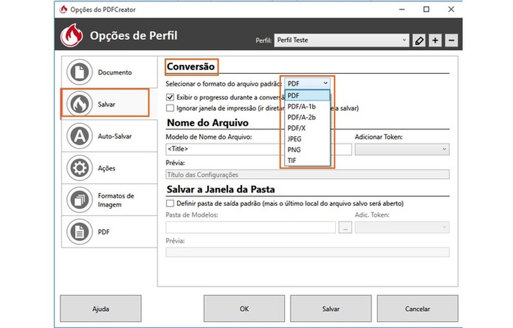Viewport: 513px width, 328px height.
Task: Save settings with the Salvar button
Action: pos(330,308)
